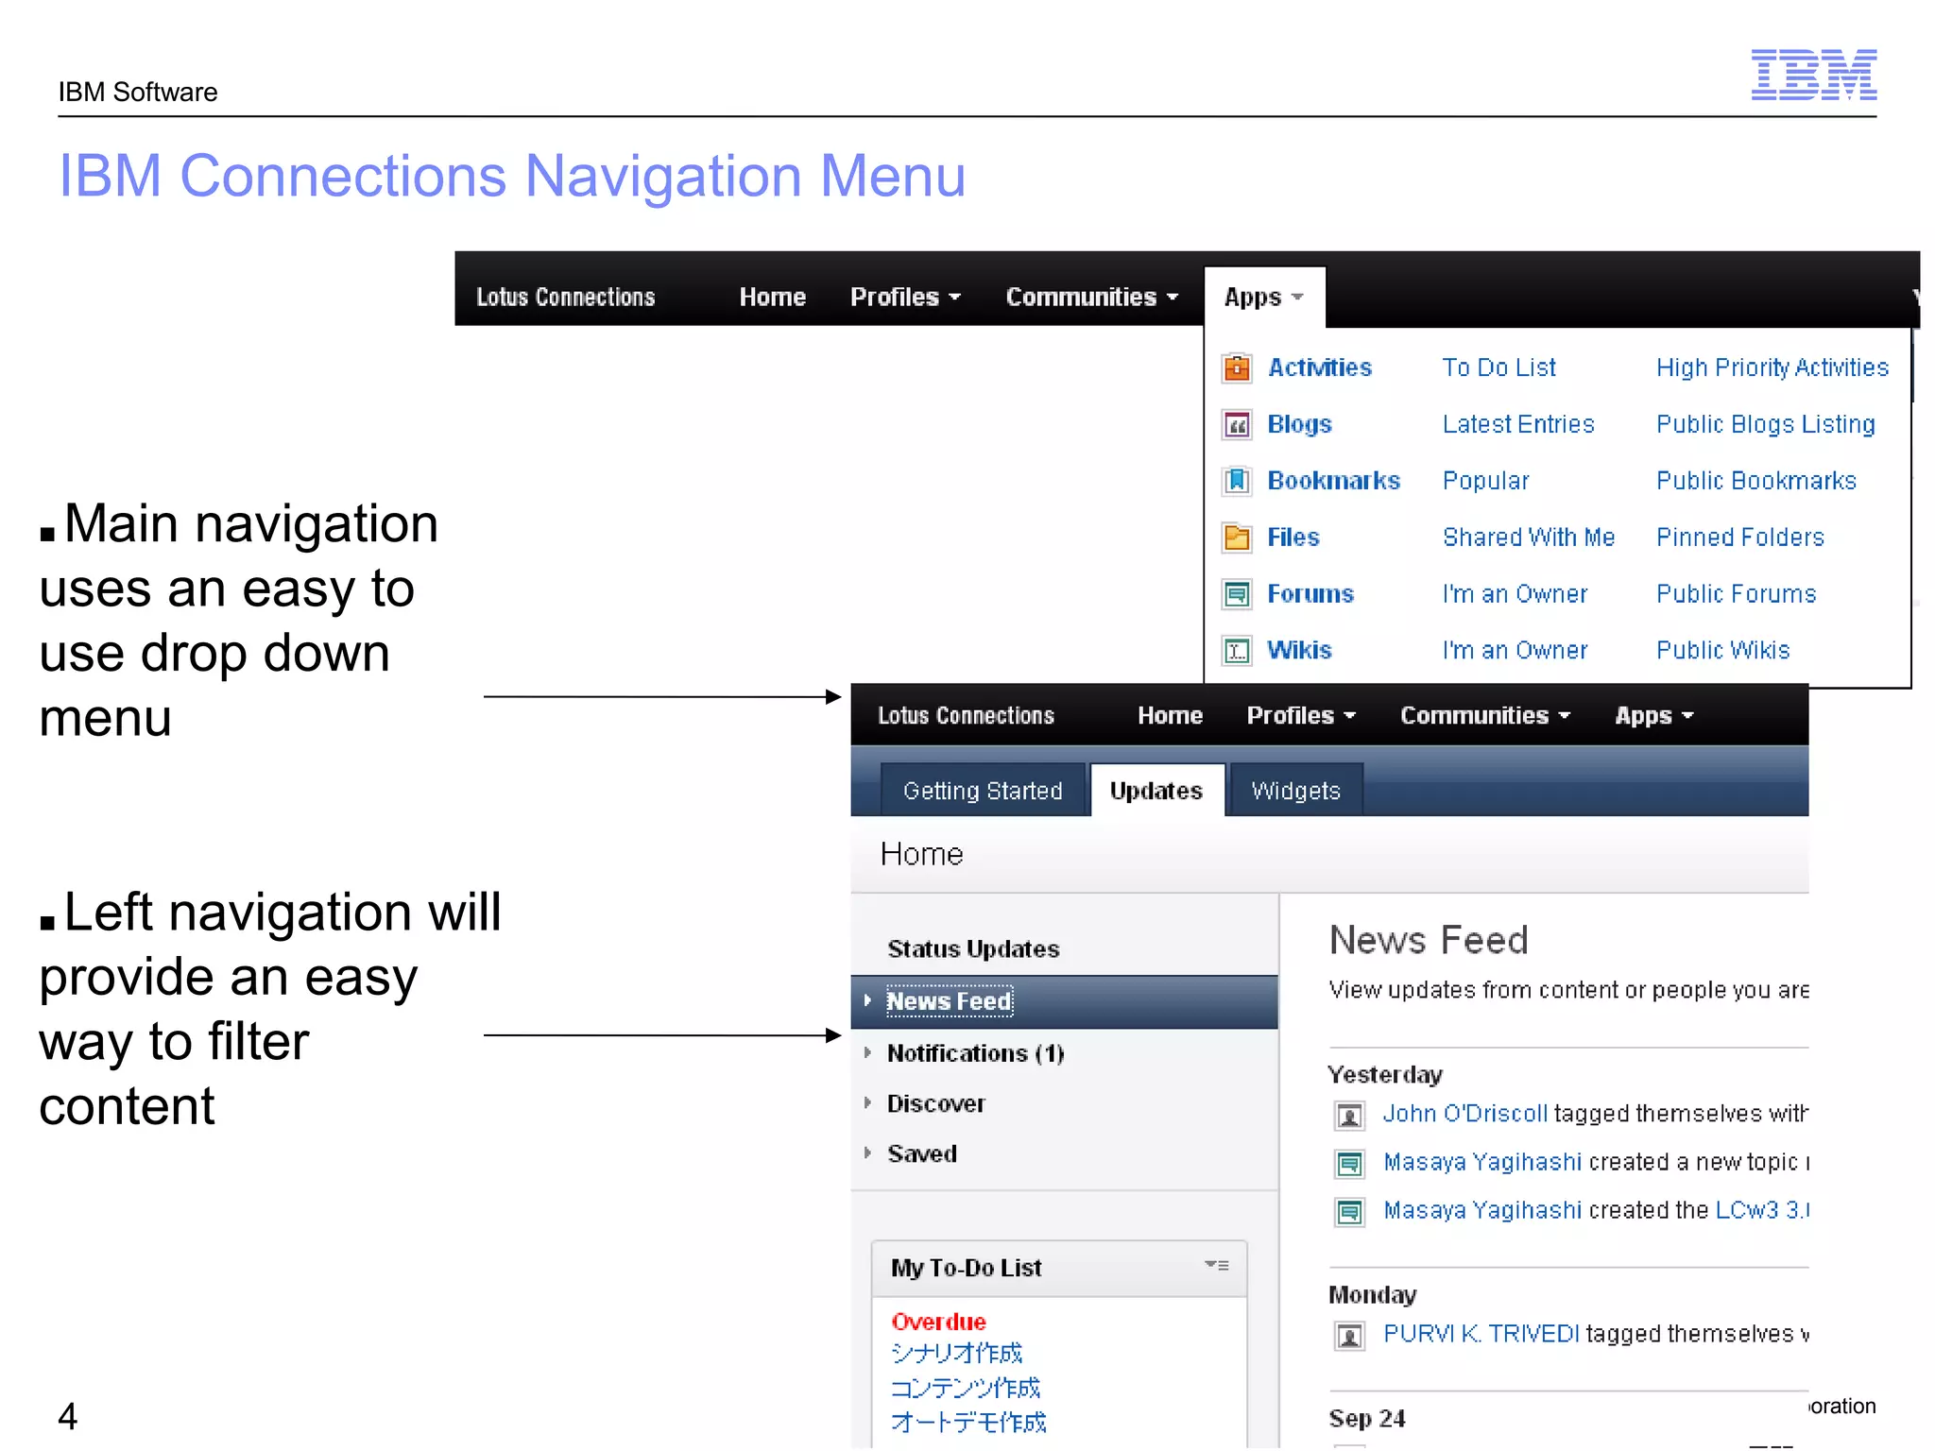Open the Communities dropdown in lower navigation bar
The height and width of the screenshot is (1451, 1935).
[1485, 716]
